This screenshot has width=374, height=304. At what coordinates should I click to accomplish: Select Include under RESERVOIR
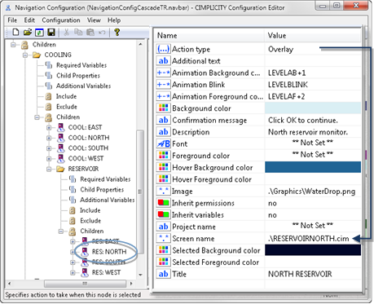(90, 210)
